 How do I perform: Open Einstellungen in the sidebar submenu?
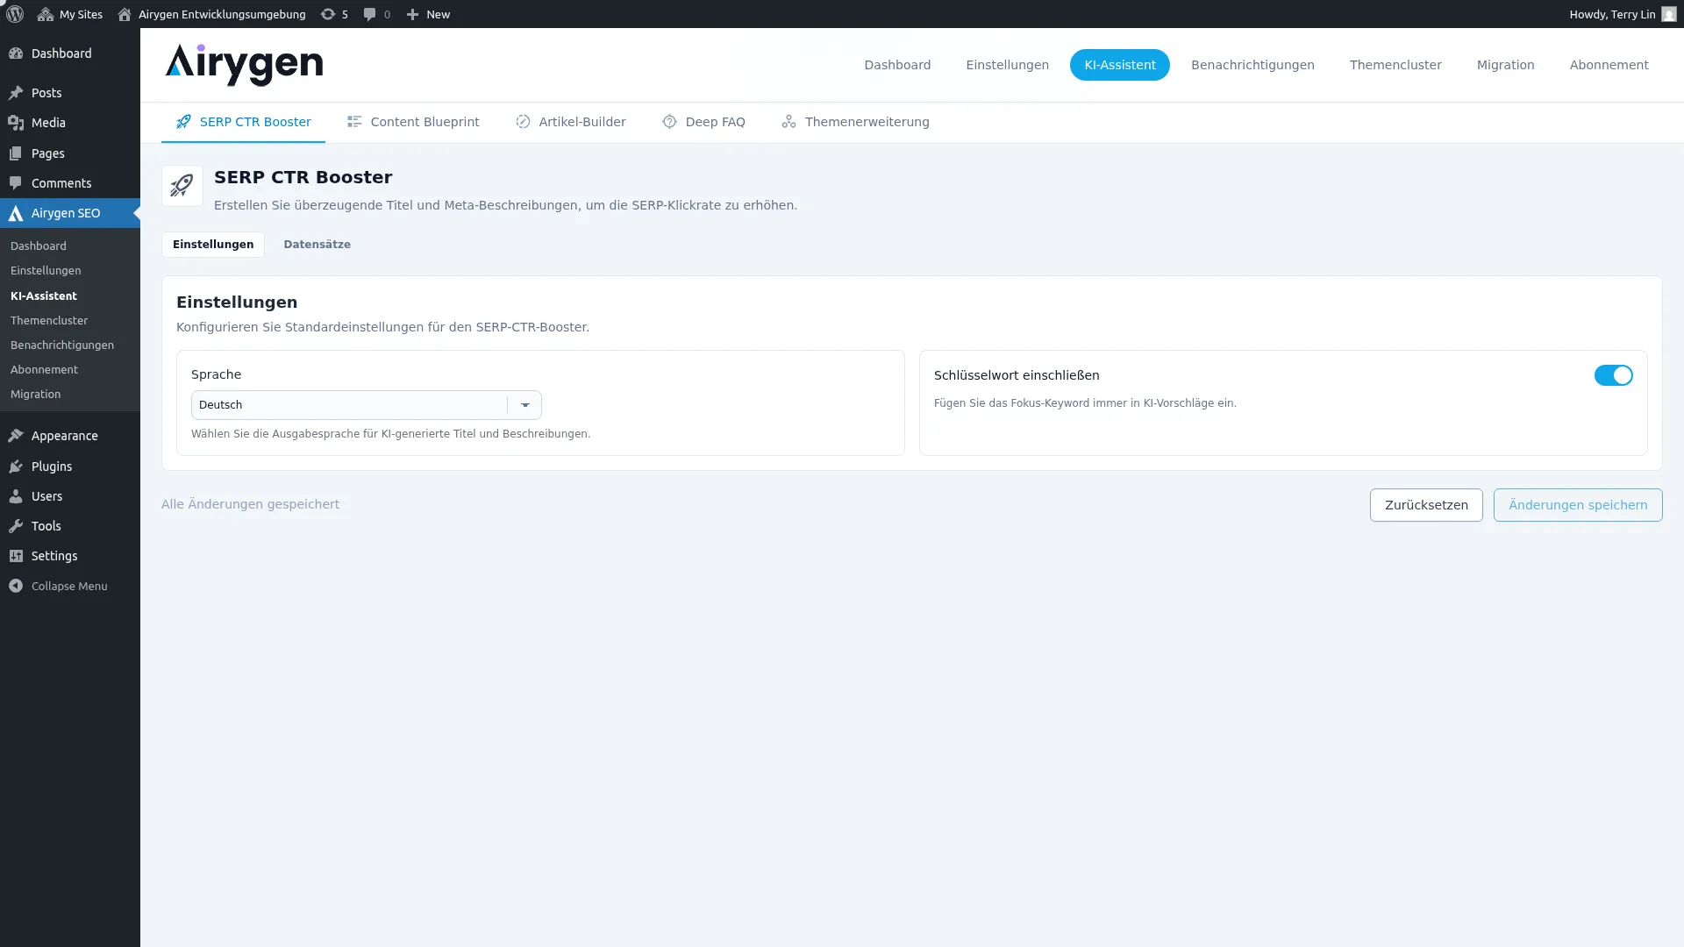point(46,271)
